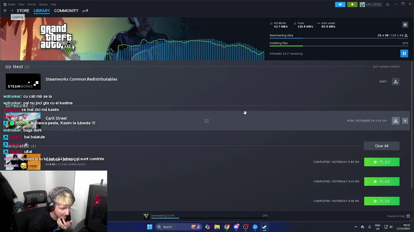414x232 pixels.
Task: Click the Estimated 29:17 remaining text
Action: (x=286, y=54)
